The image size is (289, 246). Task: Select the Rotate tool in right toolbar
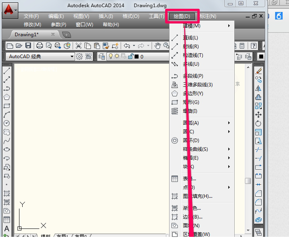point(258,123)
